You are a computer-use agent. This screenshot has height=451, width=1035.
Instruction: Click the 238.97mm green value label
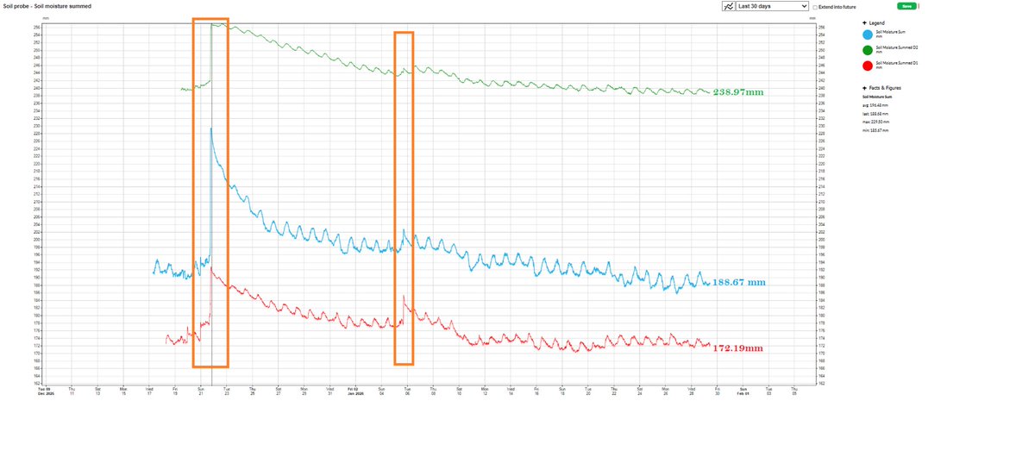(738, 92)
